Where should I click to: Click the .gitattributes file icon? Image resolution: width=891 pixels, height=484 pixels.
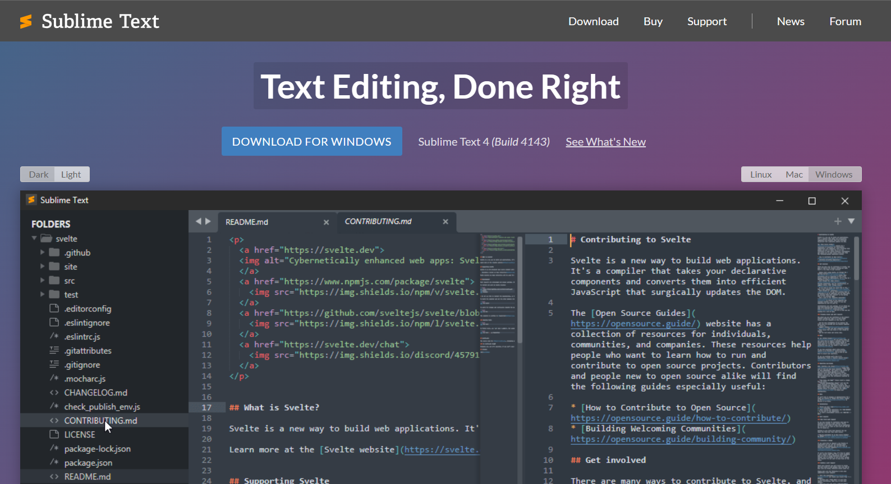point(54,350)
